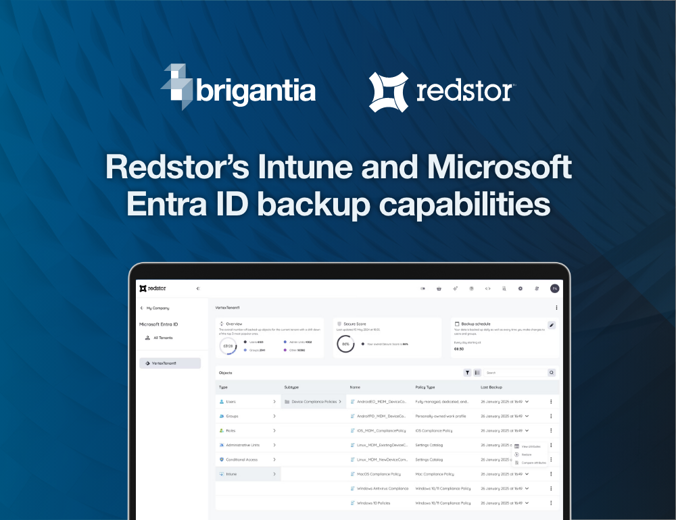
Task: Edit the backup schedule with pencil icon
Action: coord(552,325)
